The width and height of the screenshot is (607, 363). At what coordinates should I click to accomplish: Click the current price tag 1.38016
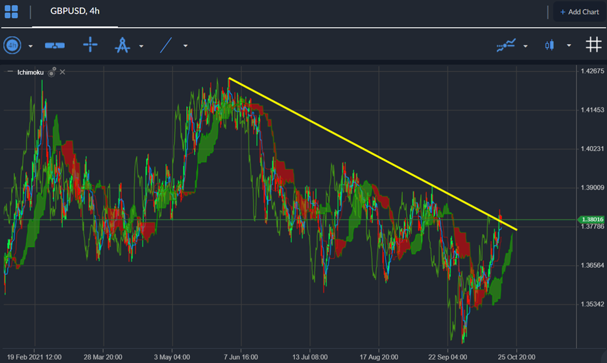click(x=590, y=220)
